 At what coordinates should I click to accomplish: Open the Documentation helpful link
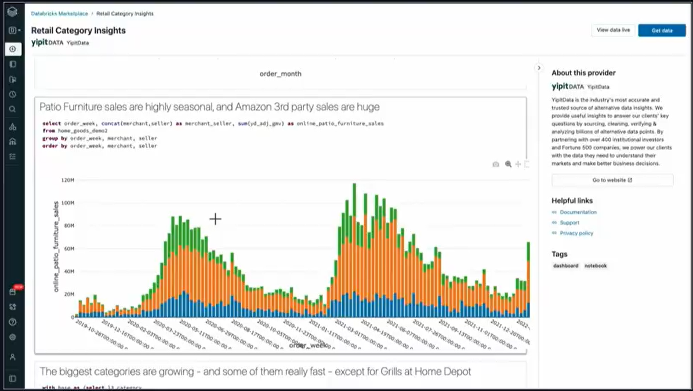(578, 212)
